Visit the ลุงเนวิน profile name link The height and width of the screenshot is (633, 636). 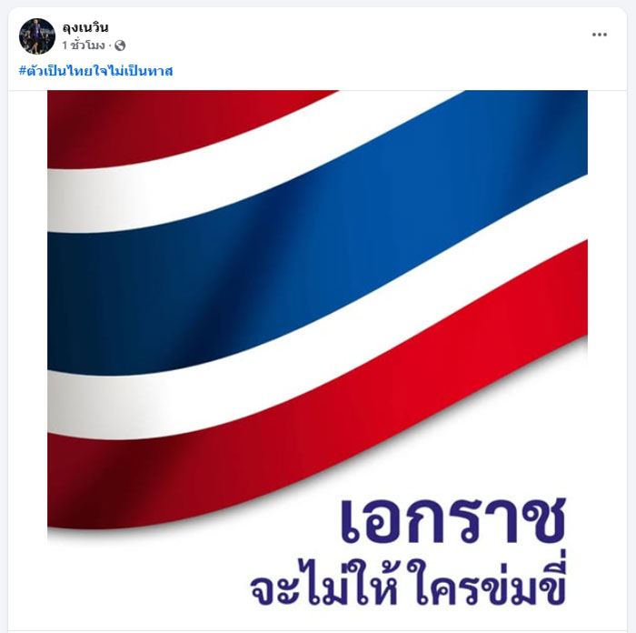coord(85,27)
